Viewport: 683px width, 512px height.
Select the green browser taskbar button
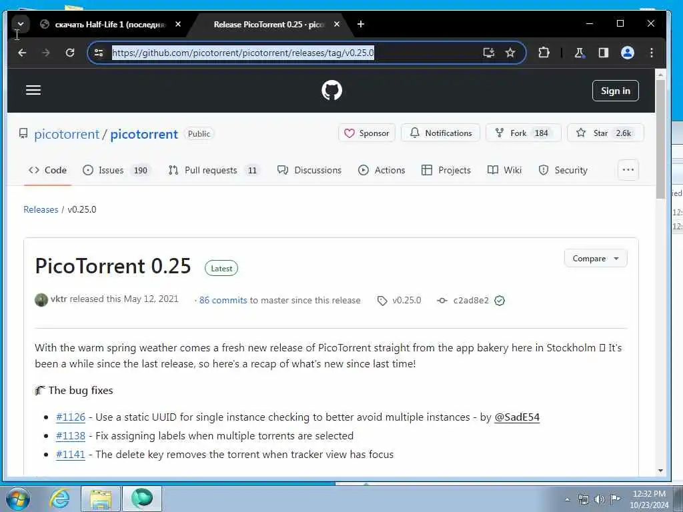(x=142, y=499)
